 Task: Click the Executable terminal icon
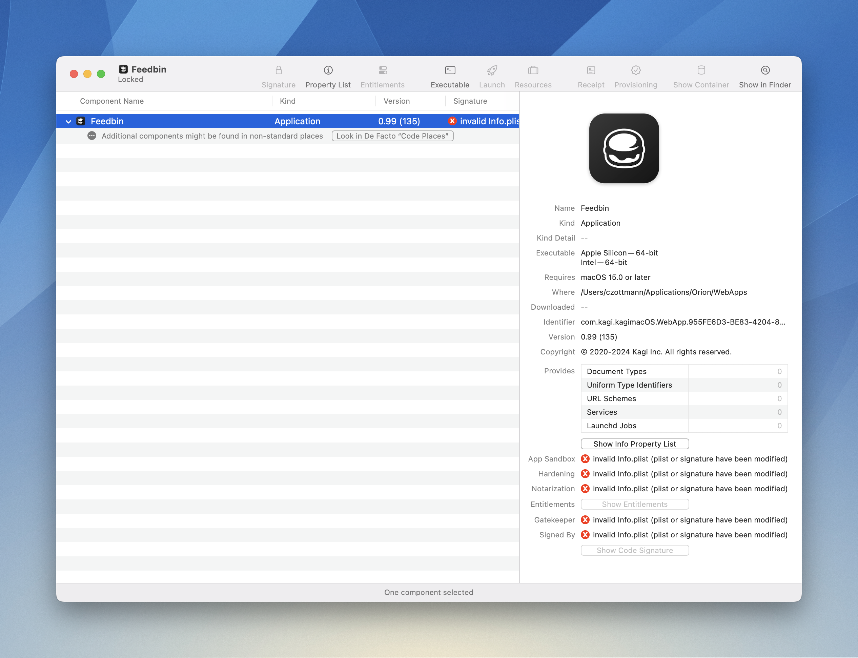pos(450,70)
